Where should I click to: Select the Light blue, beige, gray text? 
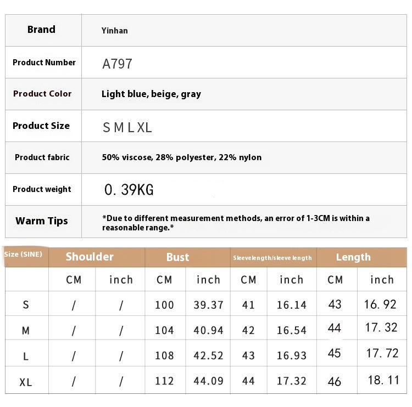click(151, 94)
